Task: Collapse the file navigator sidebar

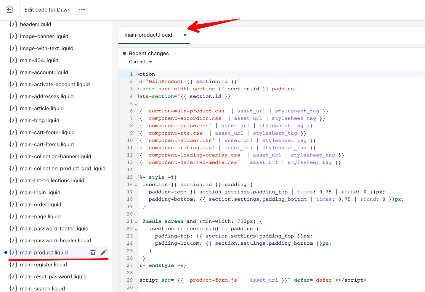Action: (9, 9)
